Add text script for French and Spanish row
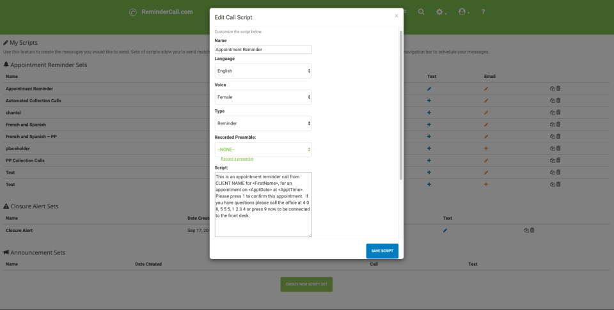This screenshot has width=614, height=310. click(429, 125)
